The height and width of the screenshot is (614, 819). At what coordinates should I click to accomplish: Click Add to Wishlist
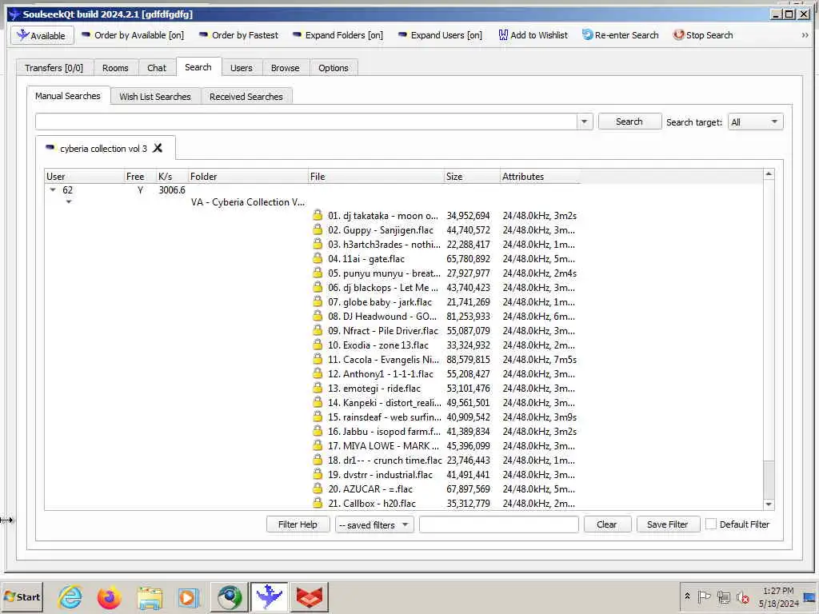533,35
